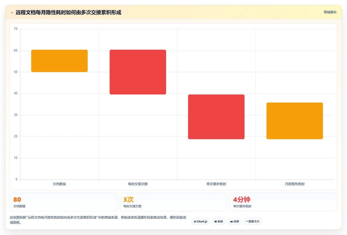Click the y-axis value 50
347x235 pixels.
tap(16, 72)
